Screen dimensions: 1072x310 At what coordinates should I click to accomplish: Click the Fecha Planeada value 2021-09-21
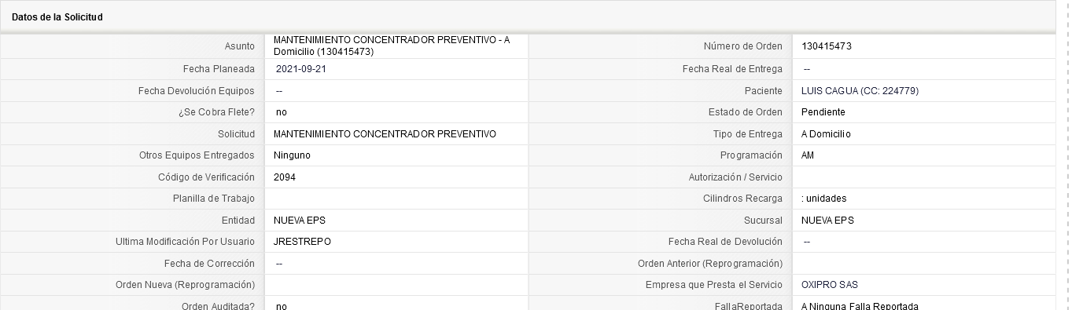click(301, 69)
